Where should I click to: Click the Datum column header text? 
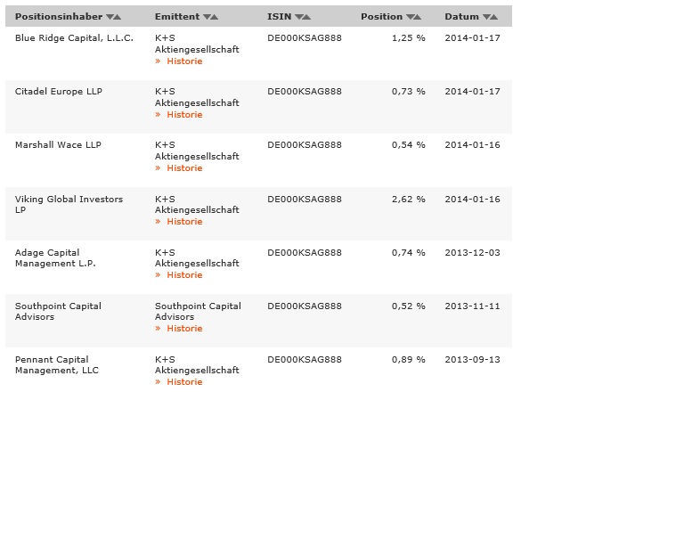coord(462,17)
